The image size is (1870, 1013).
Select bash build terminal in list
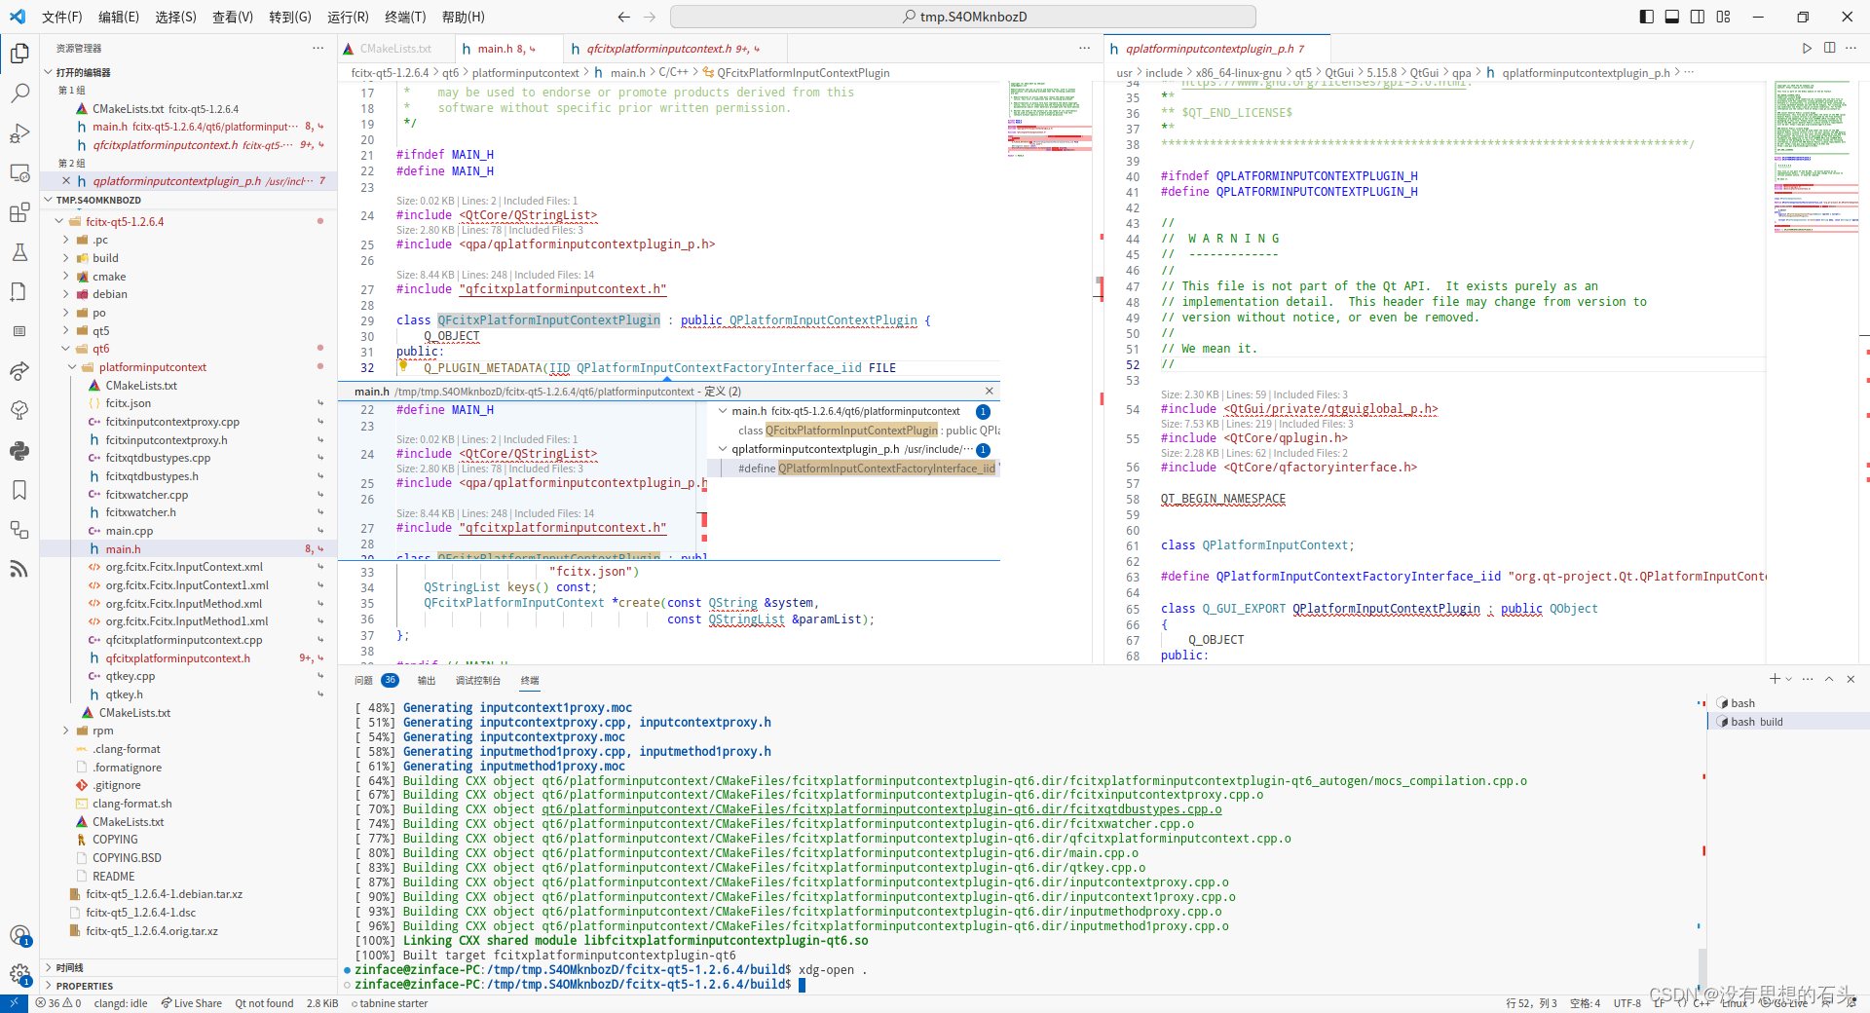click(1789, 722)
